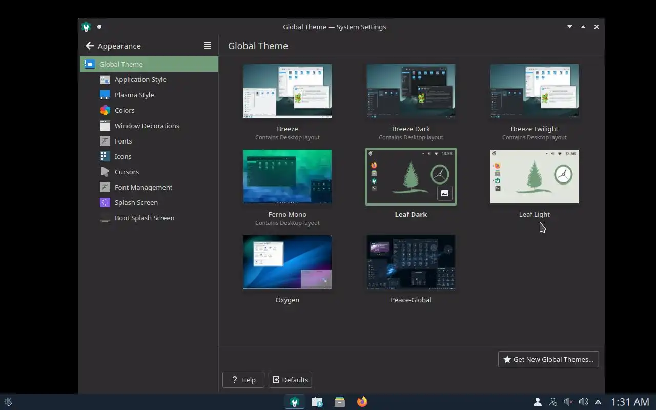This screenshot has height=410, width=656.
Task: Click the System Settings titlebar app icon
Action: (86, 27)
